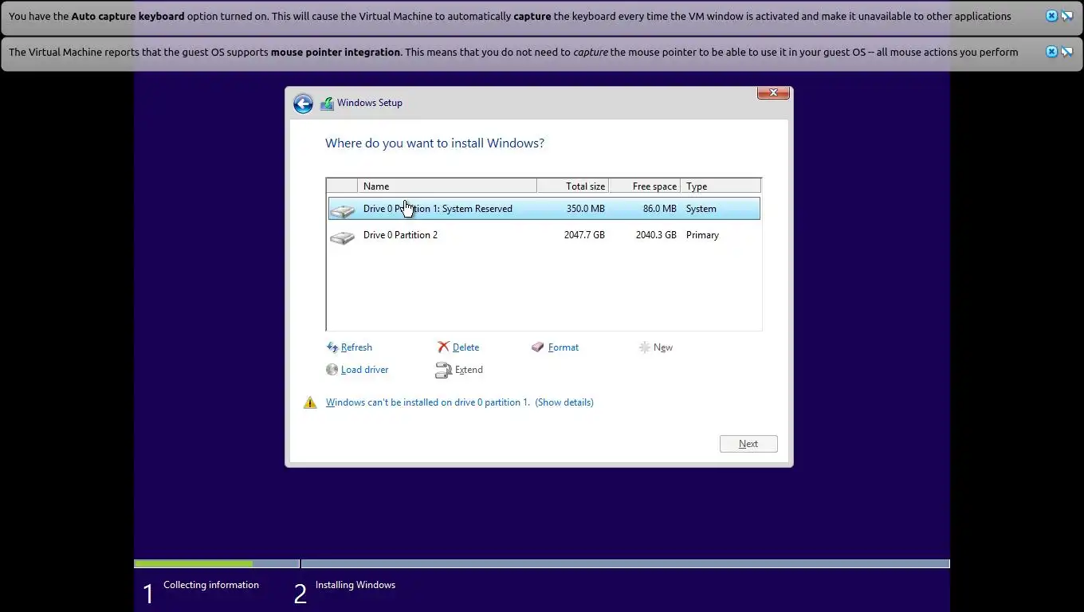
Task: Click the yellow warning triangle icon
Action: click(x=310, y=402)
